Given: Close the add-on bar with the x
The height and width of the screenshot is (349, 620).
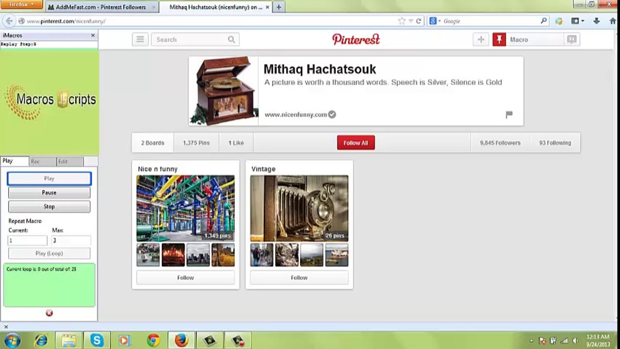Looking at the screenshot, I should tap(6, 327).
